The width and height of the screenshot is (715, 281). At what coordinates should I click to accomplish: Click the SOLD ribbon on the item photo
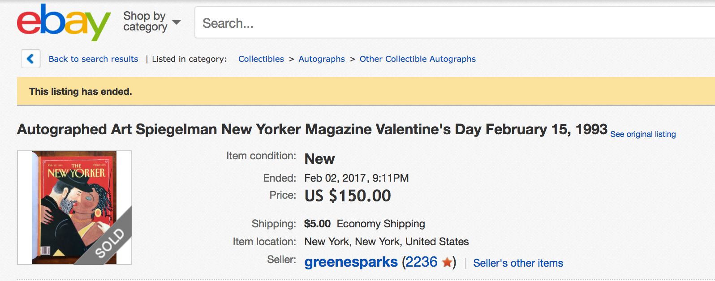tap(110, 243)
